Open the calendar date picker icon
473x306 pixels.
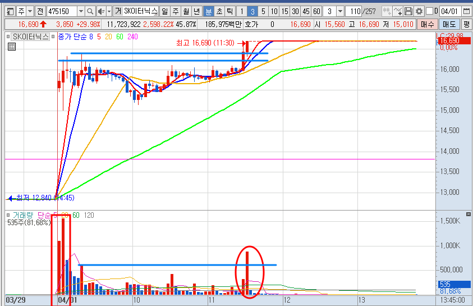click(x=466, y=11)
